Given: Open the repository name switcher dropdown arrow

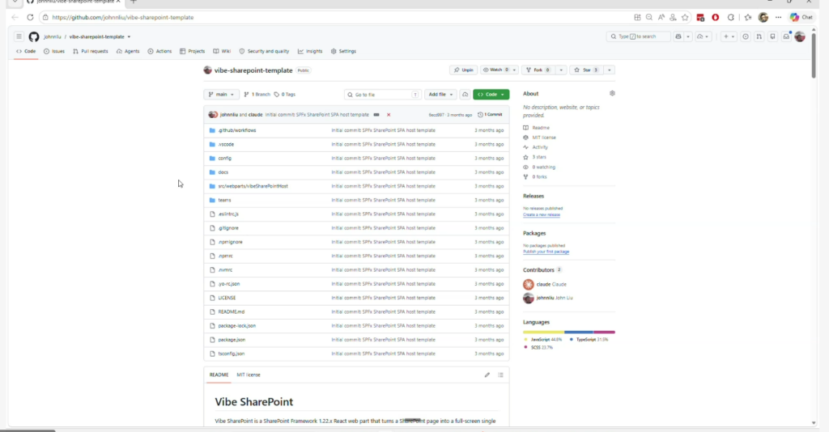Looking at the screenshot, I should pyautogui.click(x=129, y=37).
